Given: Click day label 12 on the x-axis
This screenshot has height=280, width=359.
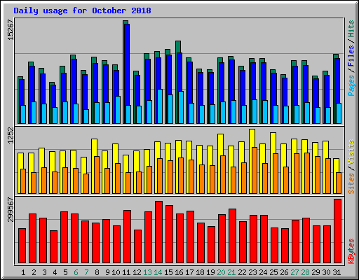Looking at the screenshot, I should [x=137, y=272].
